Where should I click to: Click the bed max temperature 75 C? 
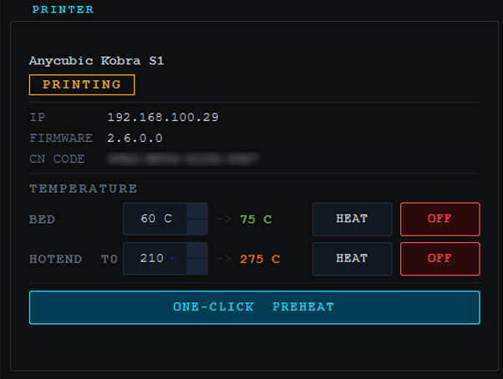click(x=256, y=220)
